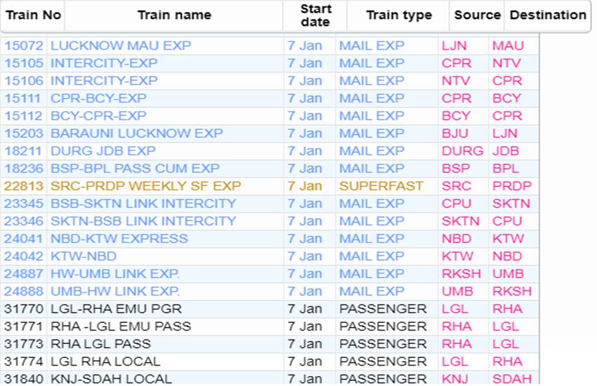Click the Train name column header

coord(174,15)
